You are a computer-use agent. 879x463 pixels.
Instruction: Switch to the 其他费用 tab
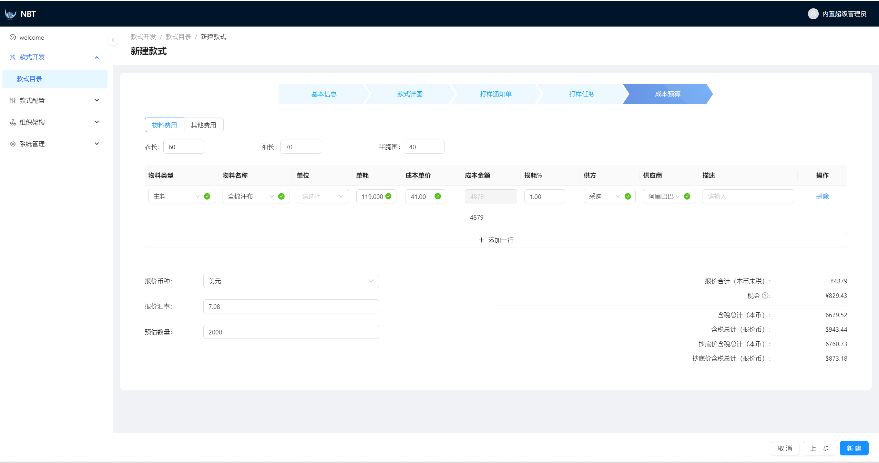204,125
